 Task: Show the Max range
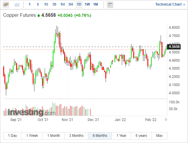[159, 136]
